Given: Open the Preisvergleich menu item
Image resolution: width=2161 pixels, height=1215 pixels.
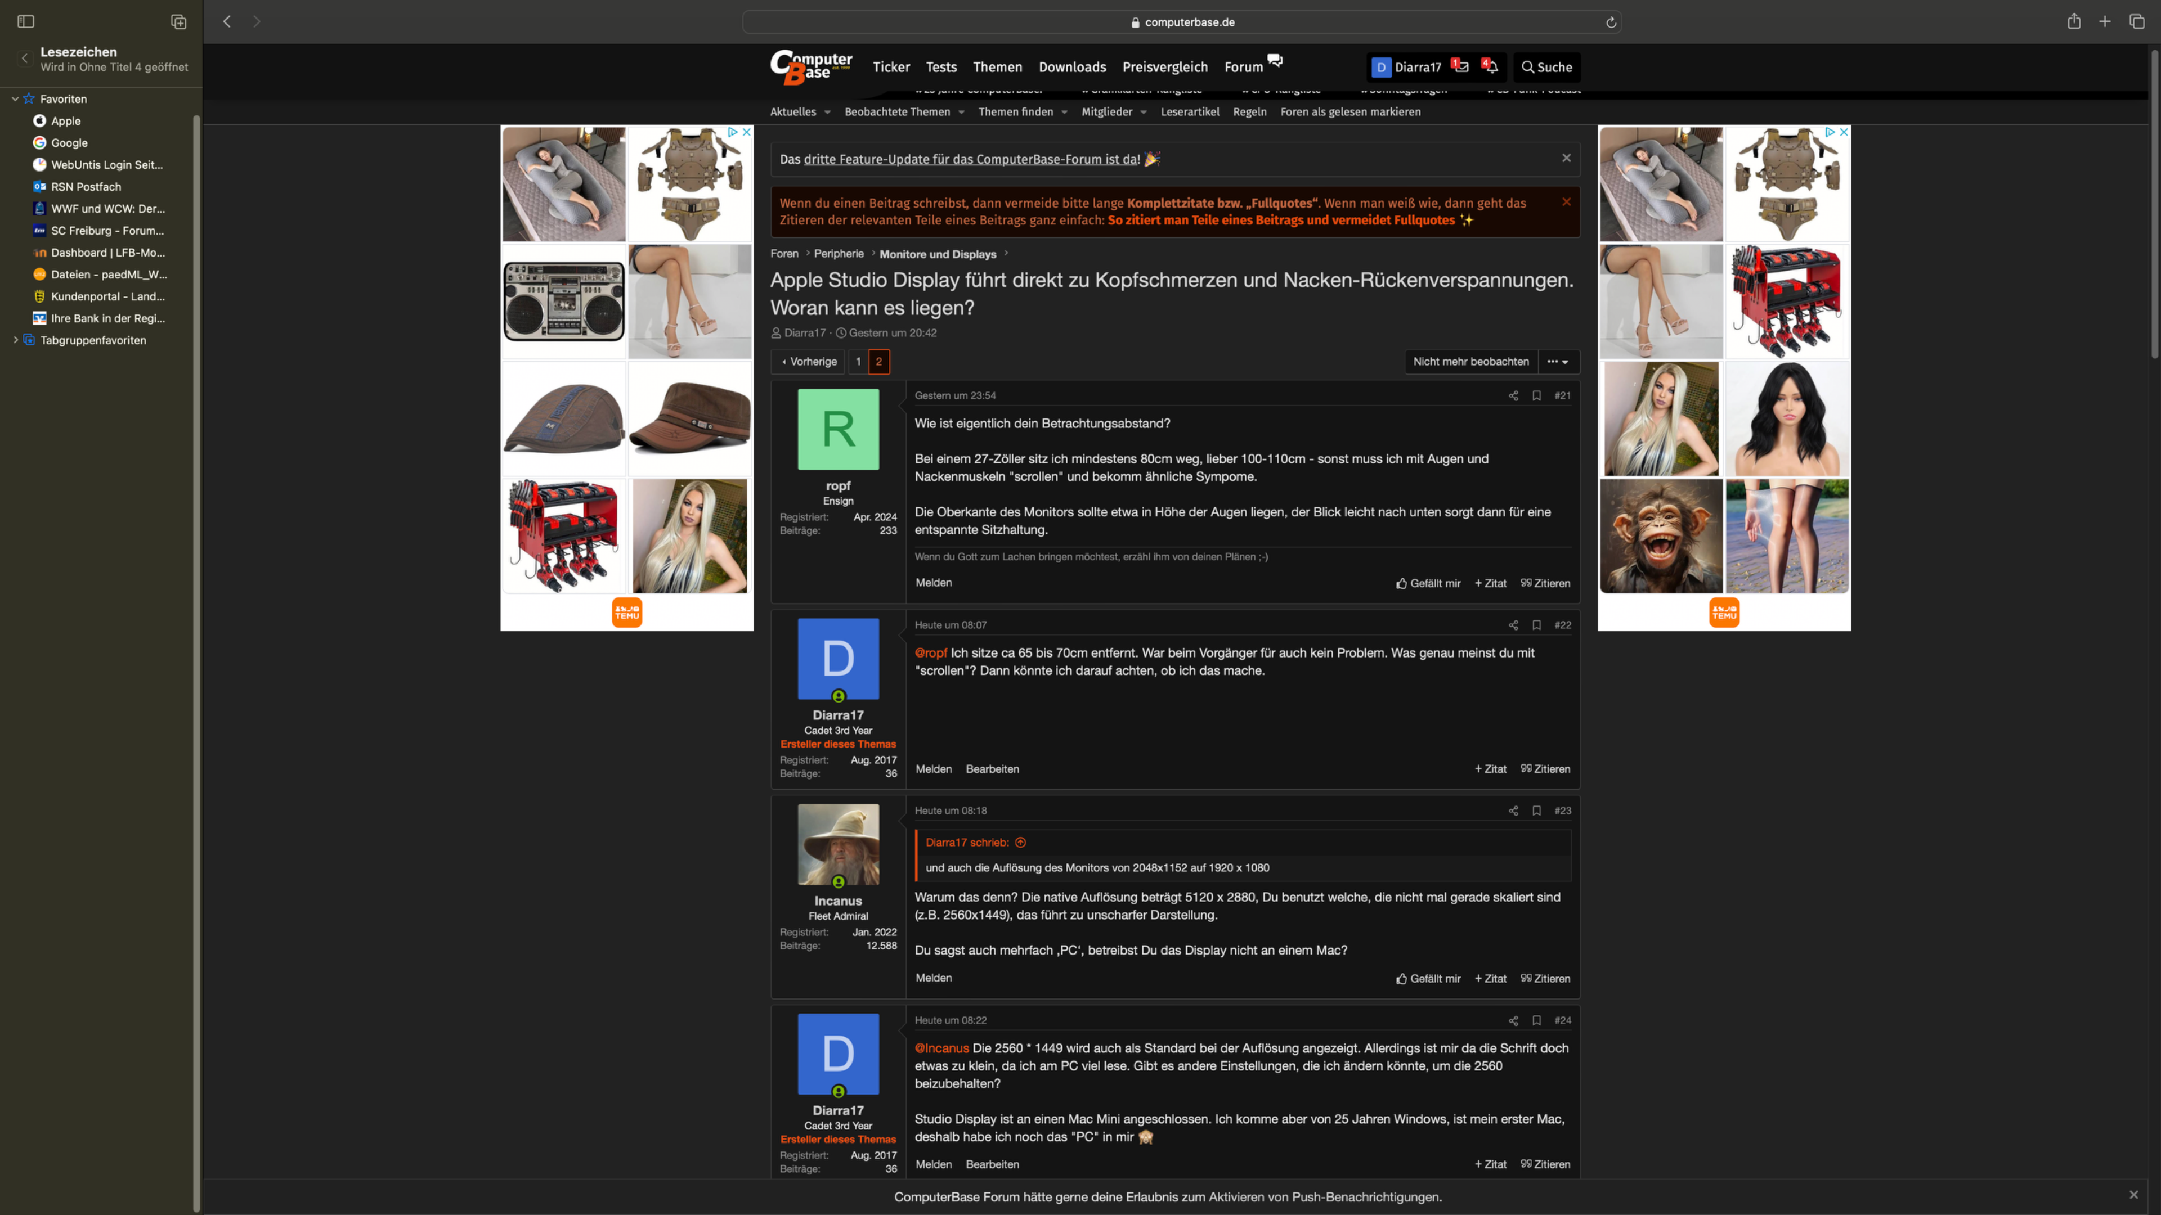Looking at the screenshot, I should coord(1164,67).
